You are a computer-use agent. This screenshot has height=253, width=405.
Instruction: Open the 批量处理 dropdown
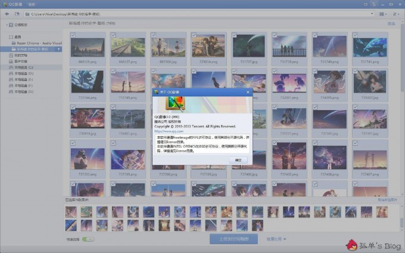click(x=276, y=239)
